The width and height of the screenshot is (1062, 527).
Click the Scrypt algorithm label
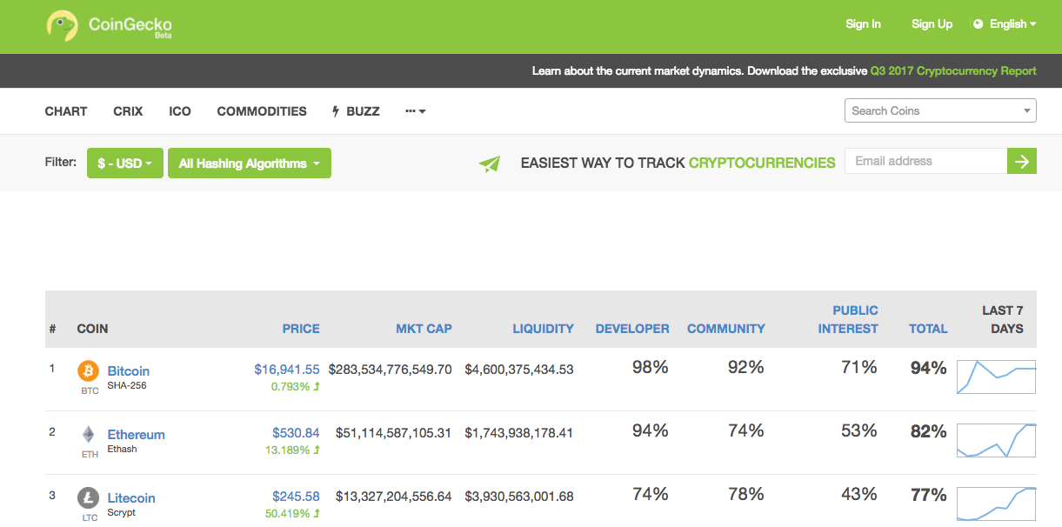coord(122,512)
